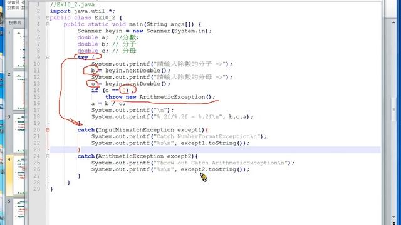Screen dimensions: 401x225
Task: Click the "b = keyin.nextDouble();" line
Action: [131, 71]
